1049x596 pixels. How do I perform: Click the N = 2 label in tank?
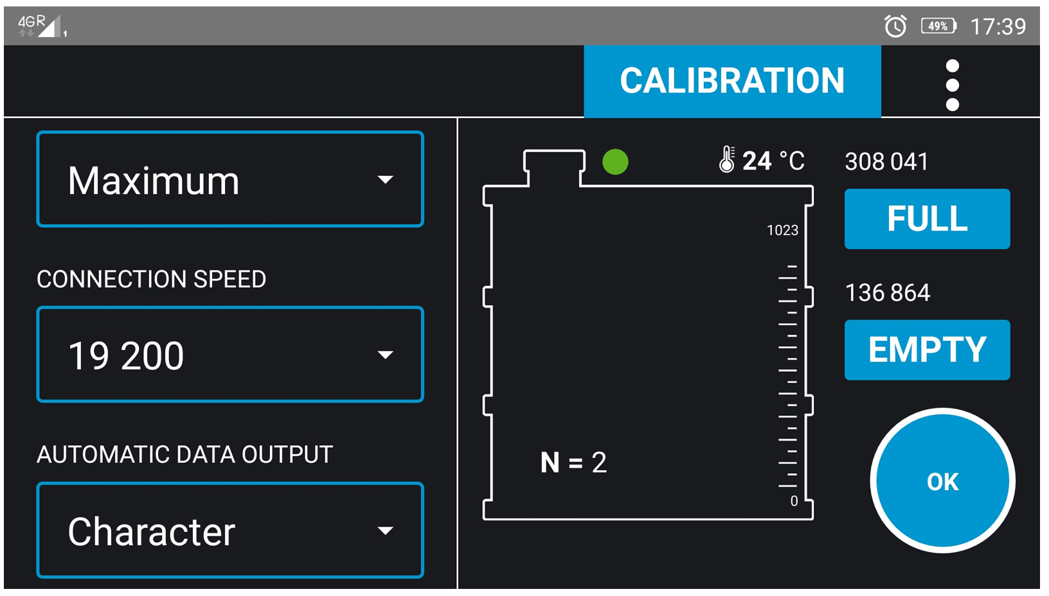point(573,462)
